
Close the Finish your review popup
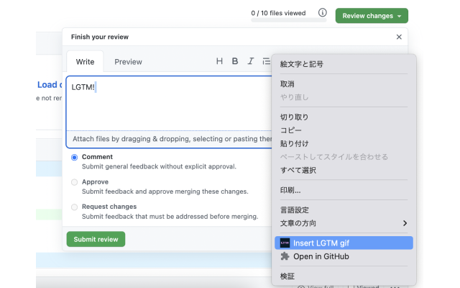[399, 37]
